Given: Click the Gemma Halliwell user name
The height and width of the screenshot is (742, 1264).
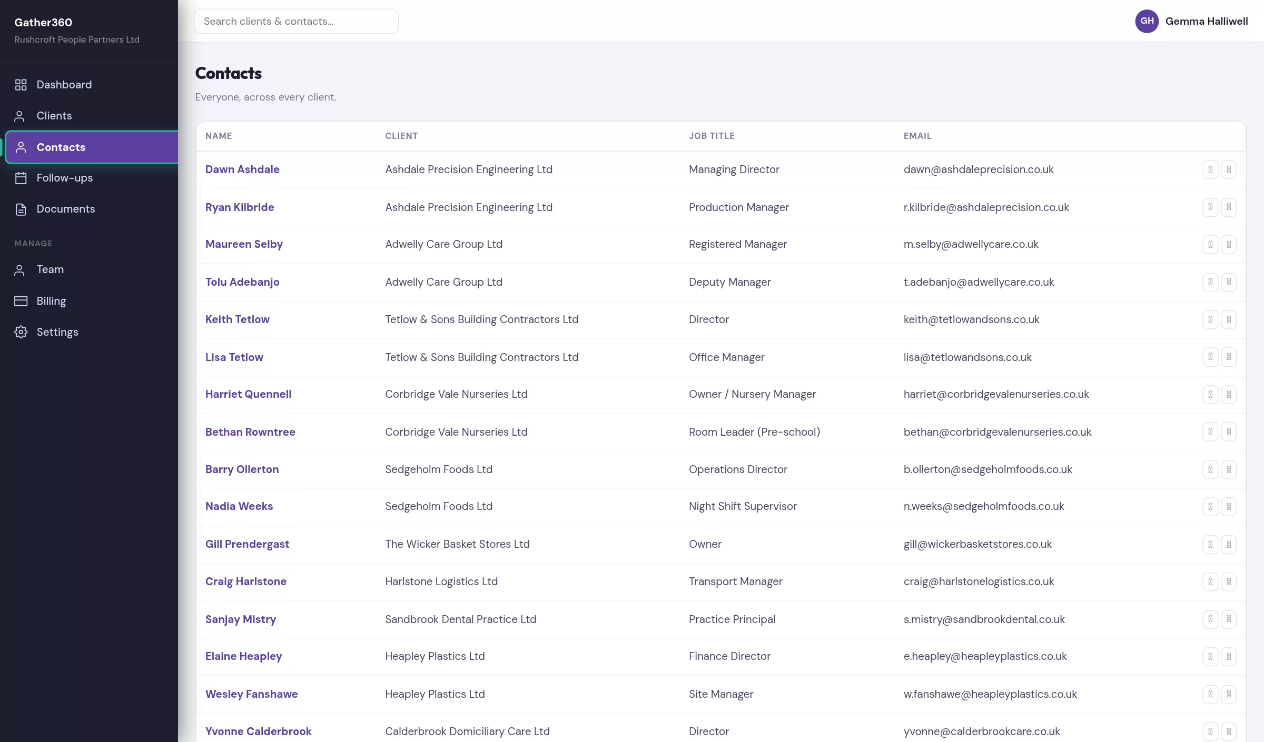Looking at the screenshot, I should 1207,22.
